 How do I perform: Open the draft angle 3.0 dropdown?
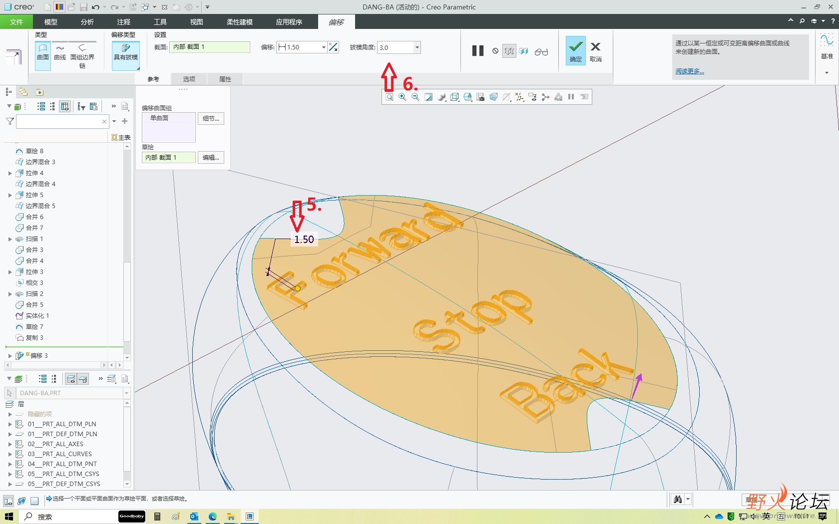(x=417, y=47)
